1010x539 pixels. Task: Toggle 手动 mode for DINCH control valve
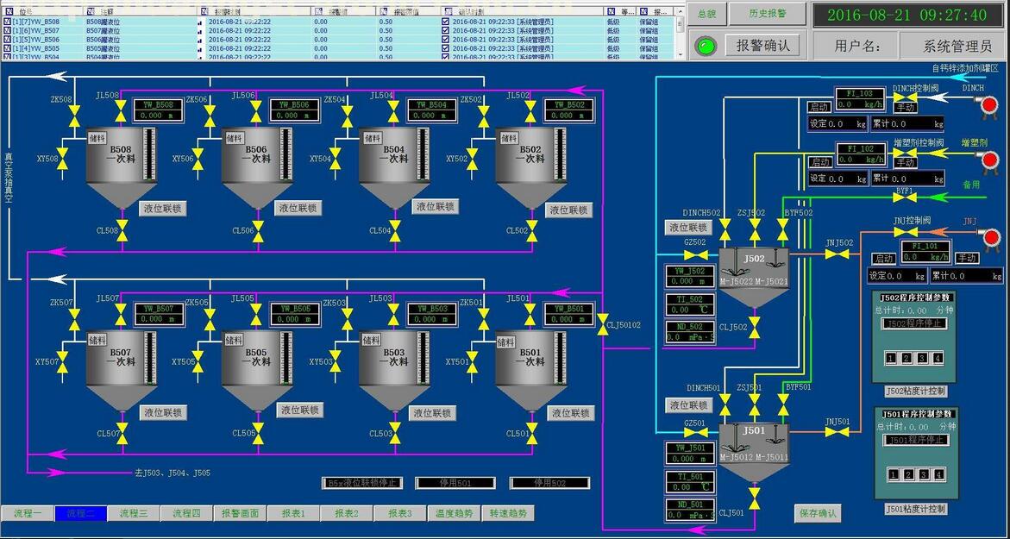[x=905, y=107]
